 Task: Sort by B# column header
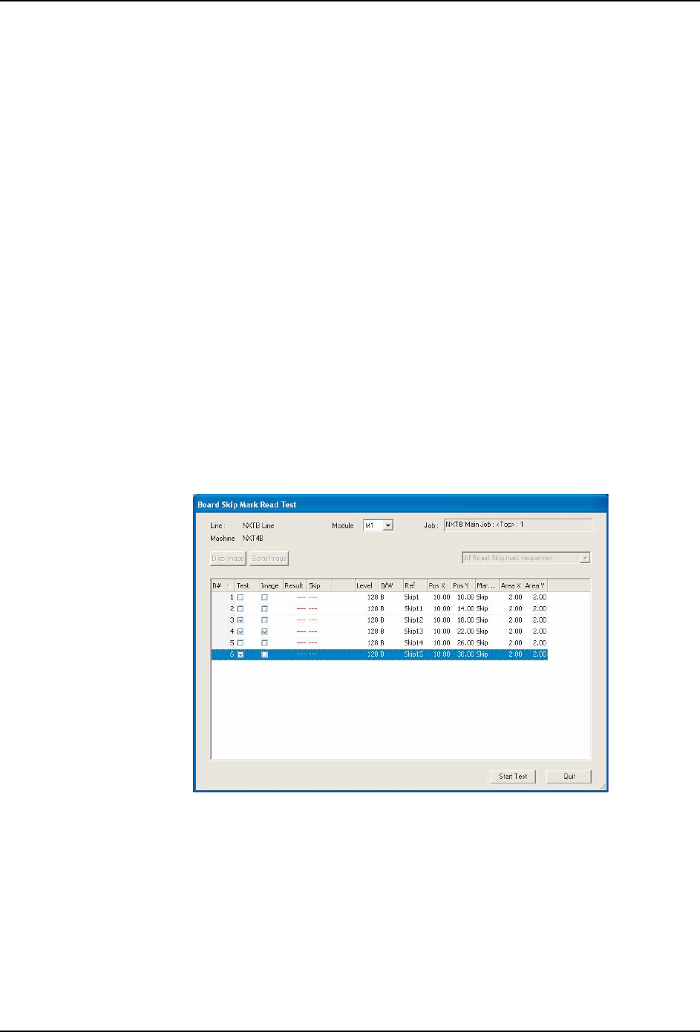tap(223, 585)
